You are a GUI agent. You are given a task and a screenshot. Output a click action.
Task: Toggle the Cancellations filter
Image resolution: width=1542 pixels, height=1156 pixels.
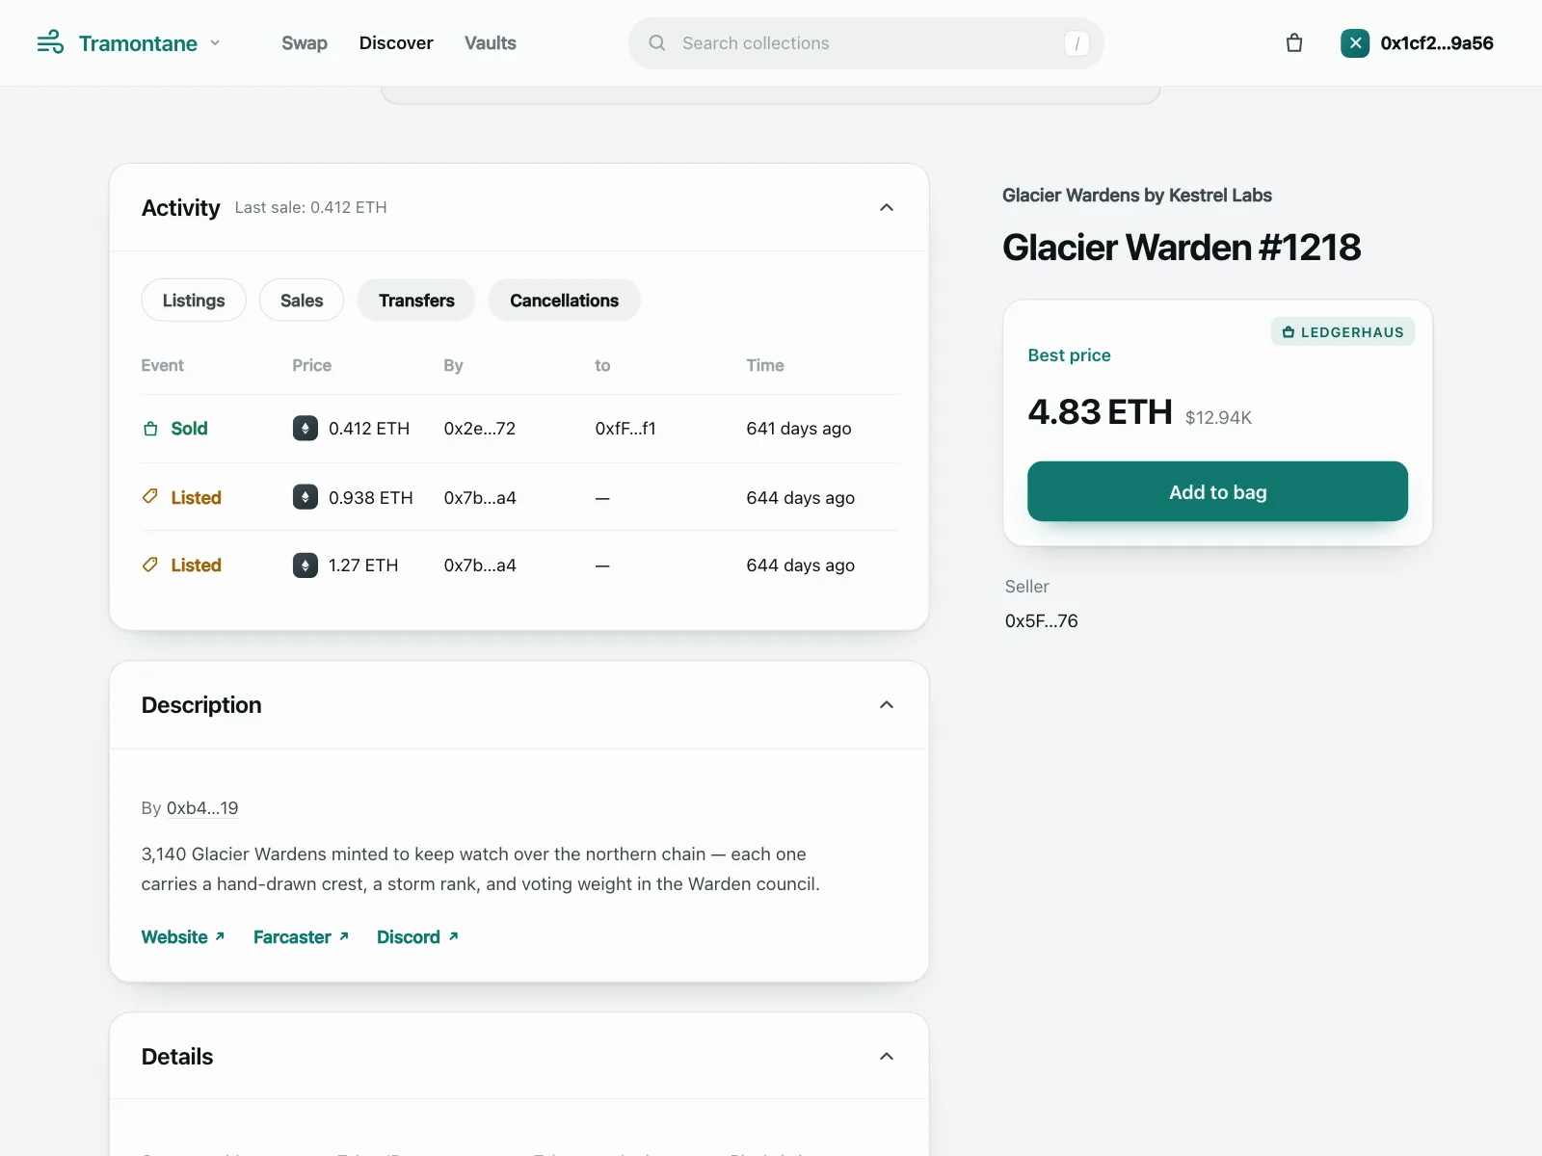click(x=565, y=301)
